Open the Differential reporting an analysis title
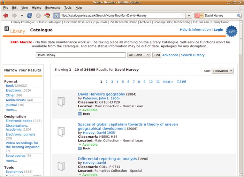 tap(107, 159)
